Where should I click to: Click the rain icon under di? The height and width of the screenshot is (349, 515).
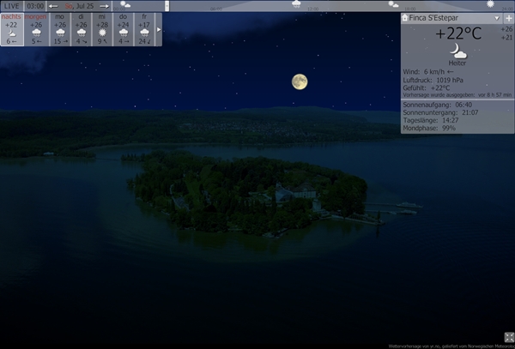82,33
